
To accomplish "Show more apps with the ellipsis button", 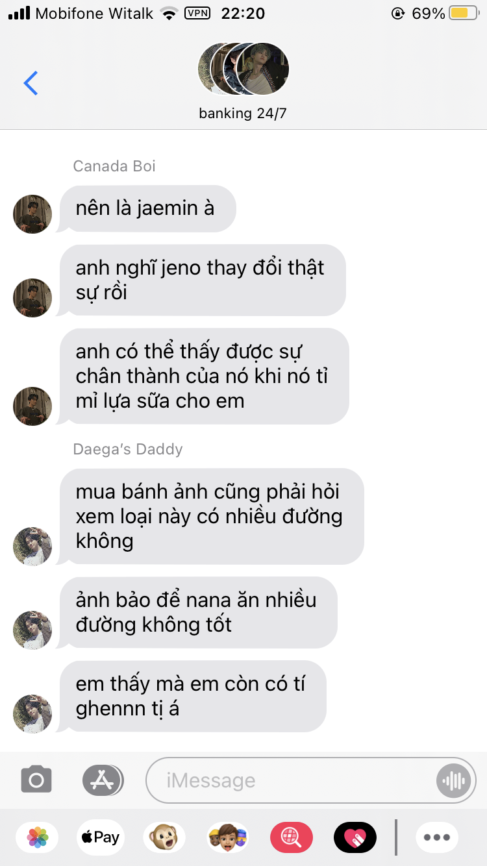I will pos(437,837).
